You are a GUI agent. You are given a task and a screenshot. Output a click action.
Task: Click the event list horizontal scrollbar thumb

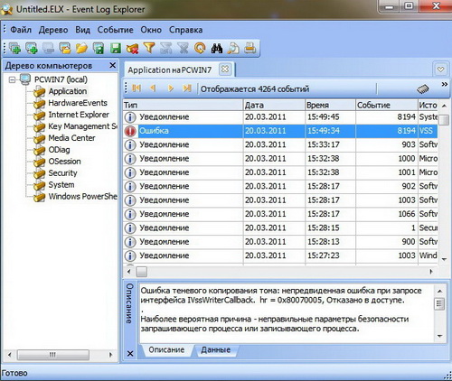(x=141, y=272)
